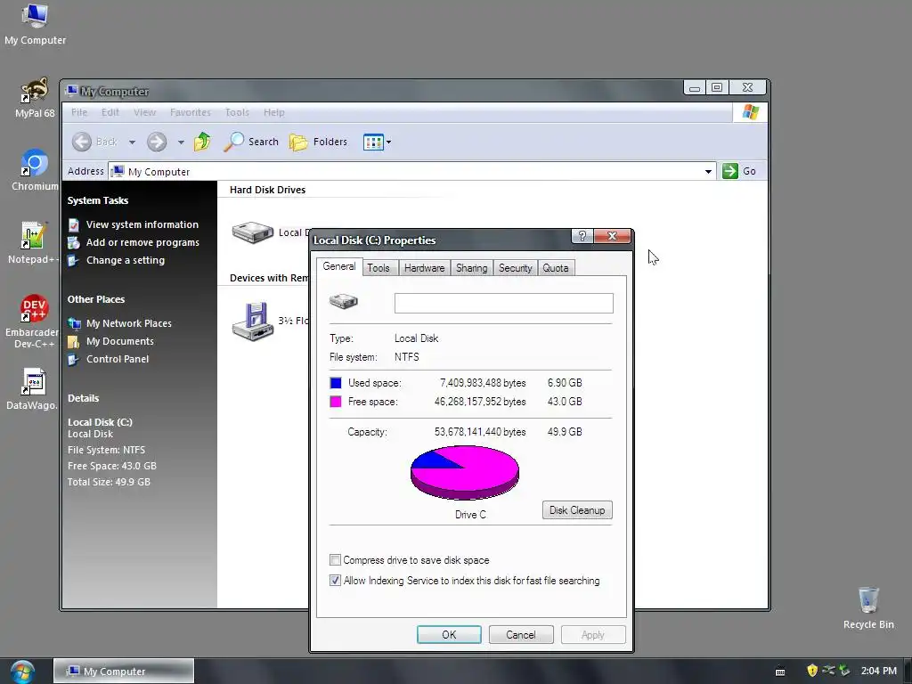The width and height of the screenshot is (912, 684).
Task: Open the Windows Start orb
Action: pyautogui.click(x=22, y=672)
